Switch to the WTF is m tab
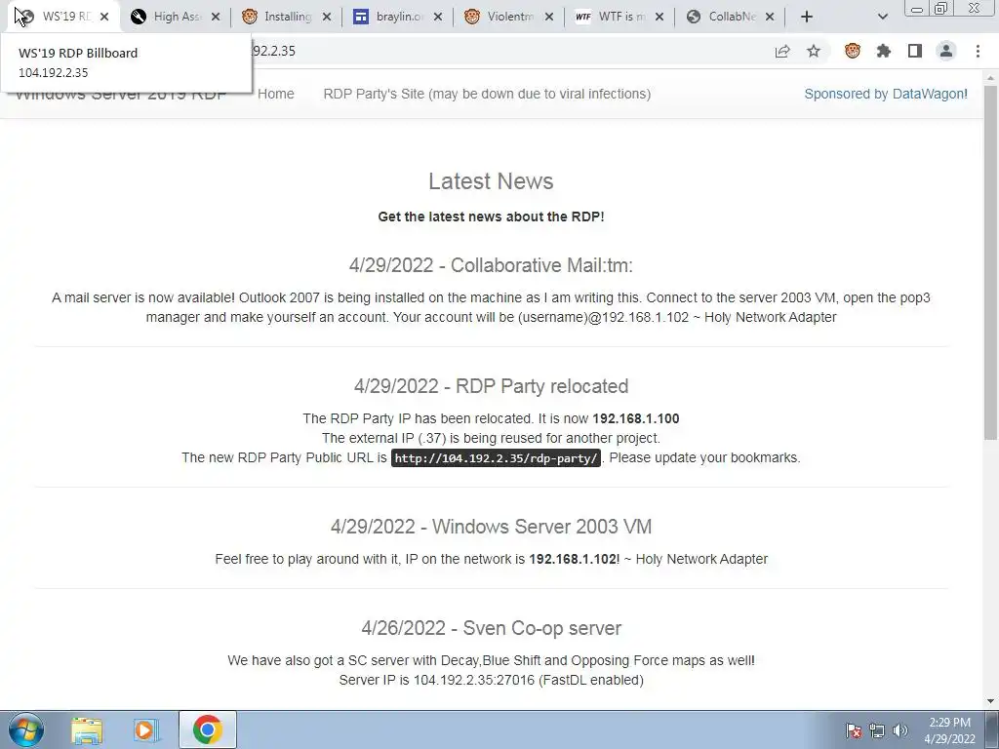 pos(621,17)
